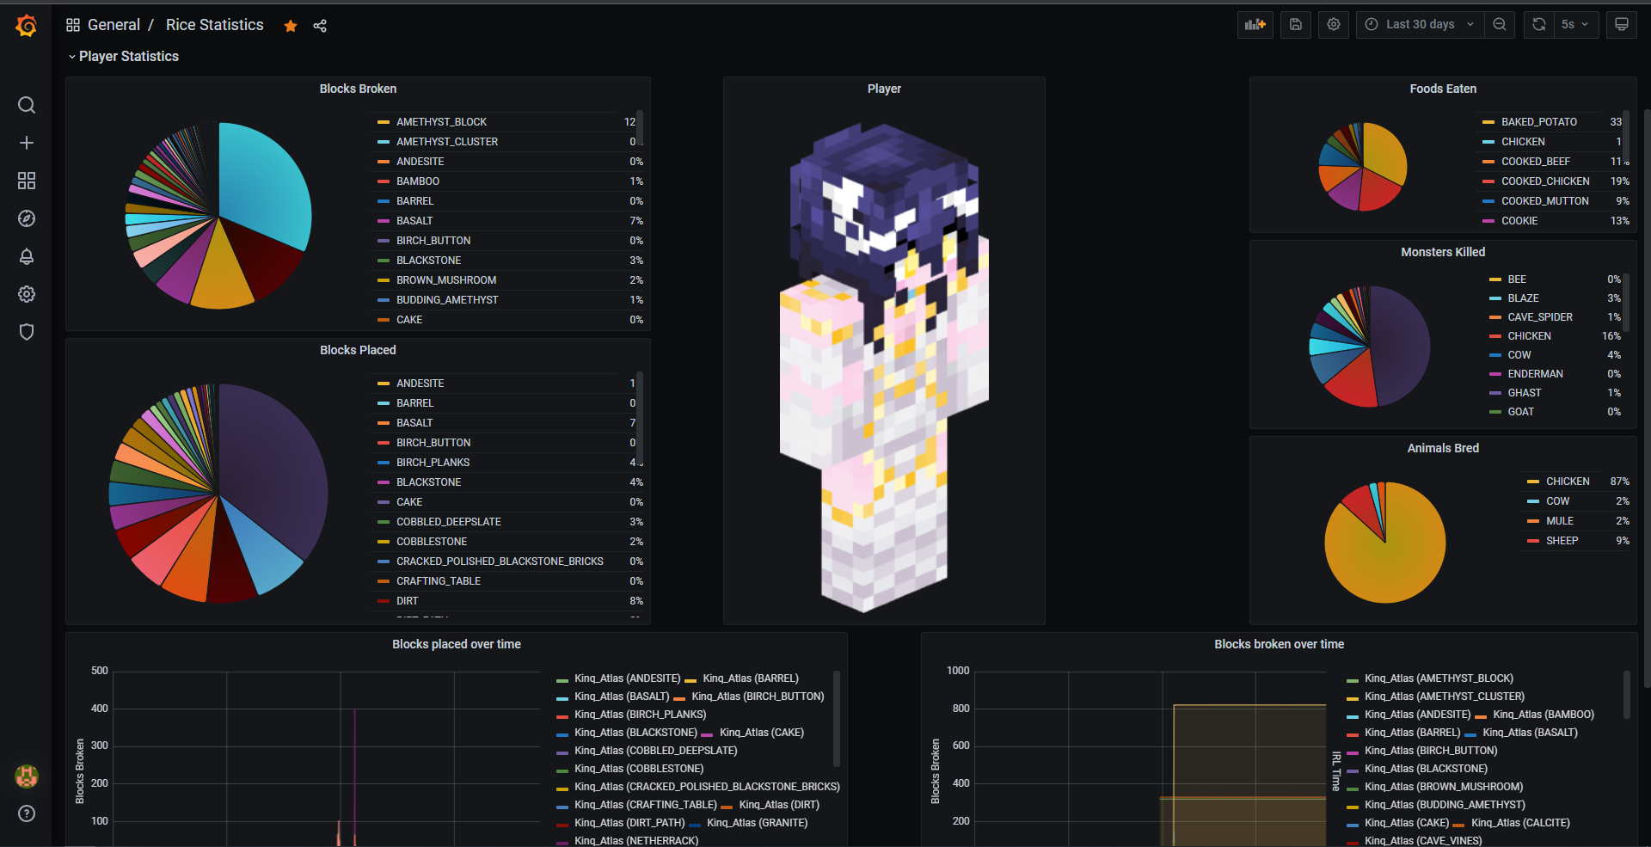Share the dashboard using the share icon
The height and width of the screenshot is (847, 1651).
click(320, 26)
